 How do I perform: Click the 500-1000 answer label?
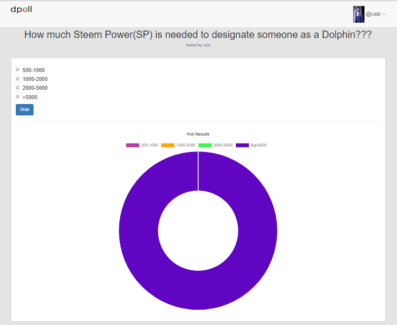[x=34, y=70]
